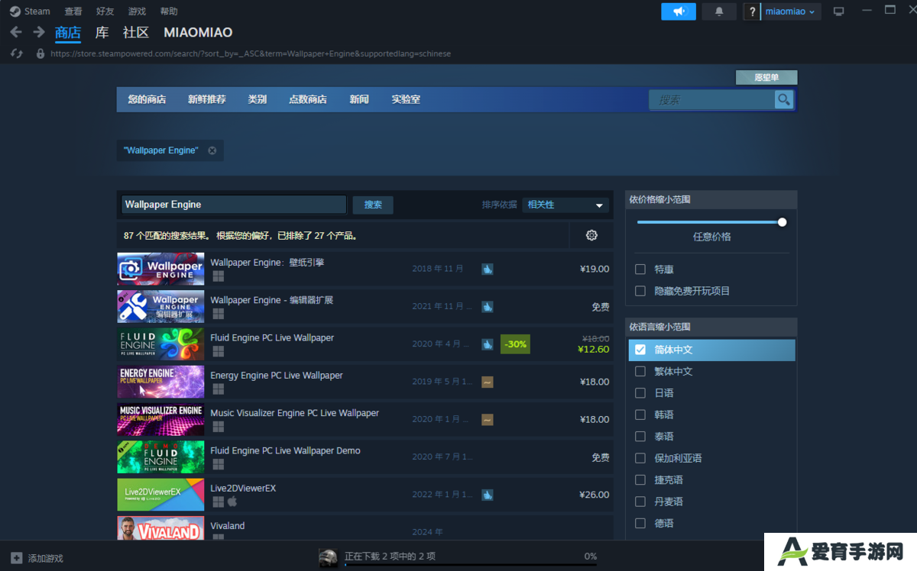Expand the 类别 categories menu
The image size is (917, 571).
click(x=258, y=99)
